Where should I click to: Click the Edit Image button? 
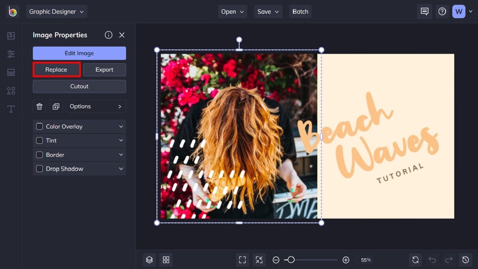coord(79,53)
